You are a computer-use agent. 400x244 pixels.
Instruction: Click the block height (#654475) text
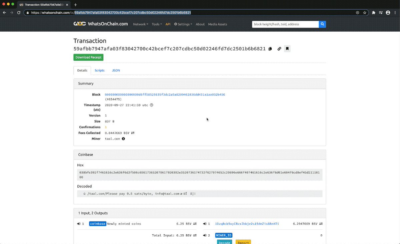pyautogui.click(x=113, y=99)
